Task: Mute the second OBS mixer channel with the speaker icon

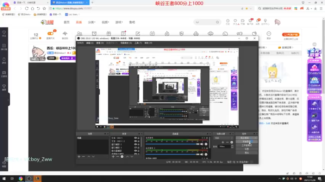Action: coord(201,154)
